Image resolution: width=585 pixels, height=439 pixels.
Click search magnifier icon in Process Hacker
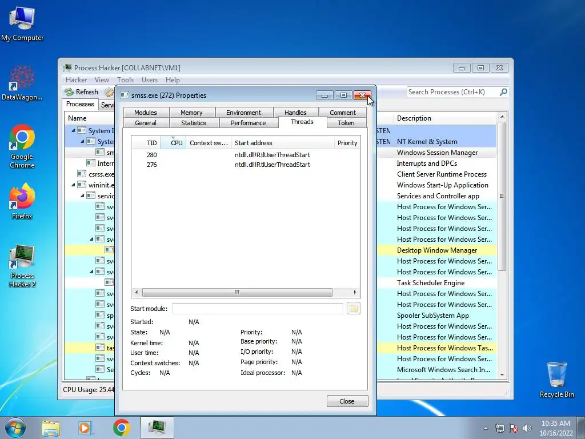tap(503, 92)
